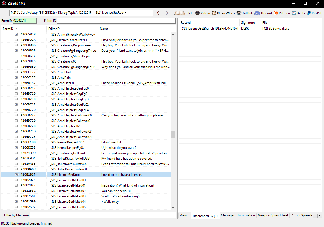Click the FormID column header
324x227 pixels.
(x=24, y=29)
